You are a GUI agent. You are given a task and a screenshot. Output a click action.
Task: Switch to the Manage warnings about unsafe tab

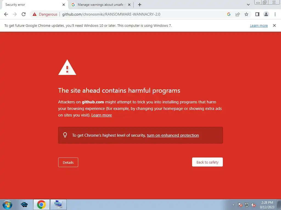101,5
